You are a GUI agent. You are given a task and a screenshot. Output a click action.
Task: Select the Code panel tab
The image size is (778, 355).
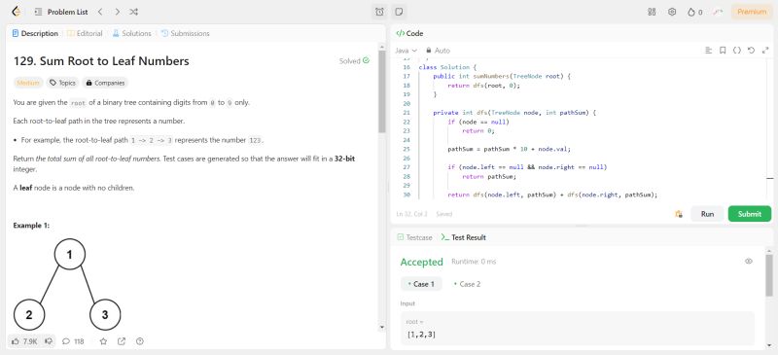409,33
